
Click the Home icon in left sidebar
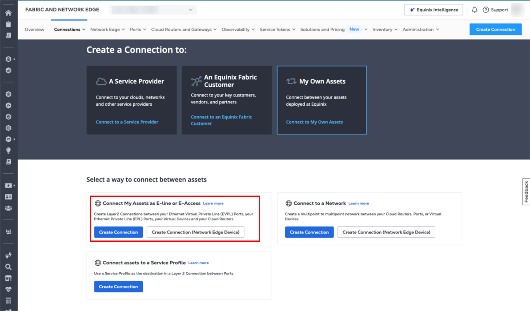tap(8, 13)
